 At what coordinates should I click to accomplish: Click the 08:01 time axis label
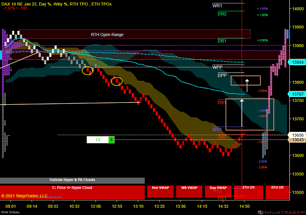11,206
